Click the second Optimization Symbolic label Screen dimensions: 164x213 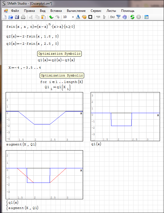[62, 75]
